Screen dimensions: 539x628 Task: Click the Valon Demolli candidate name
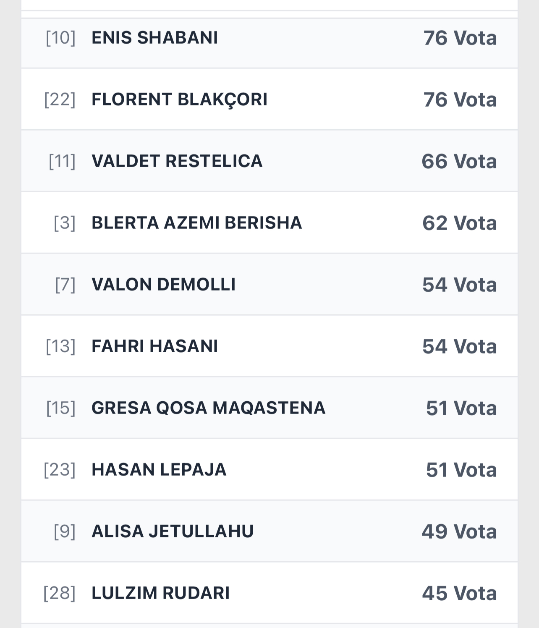tap(163, 285)
